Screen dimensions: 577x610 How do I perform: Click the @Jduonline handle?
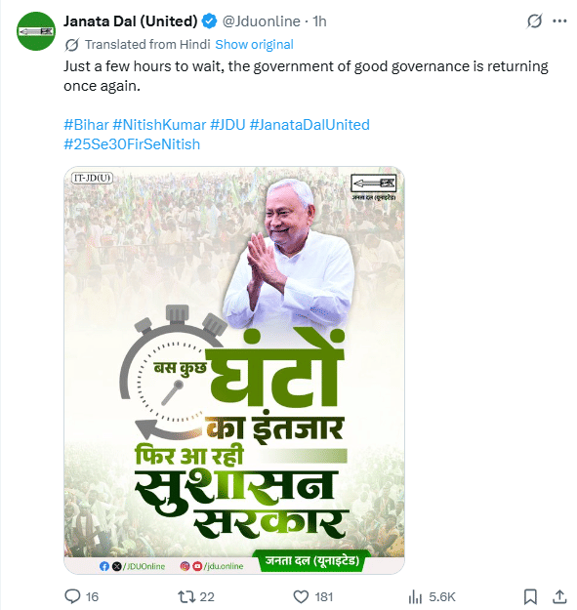click(x=261, y=21)
